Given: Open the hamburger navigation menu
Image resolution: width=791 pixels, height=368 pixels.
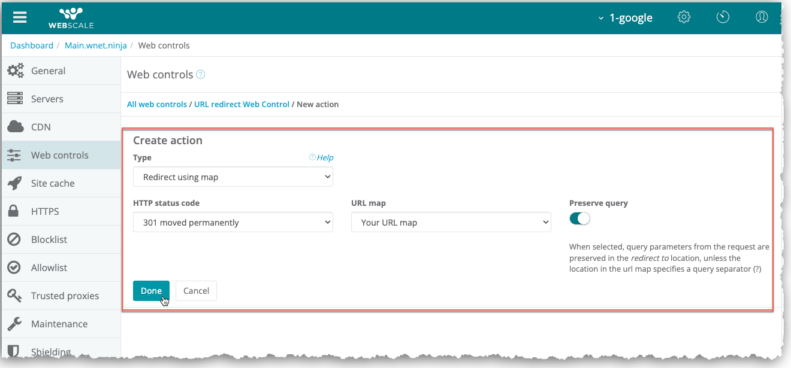Looking at the screenshot, I should 20,17.
